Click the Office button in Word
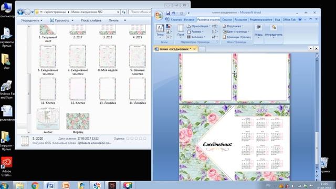336x189 pixels. (x=159, y=15)
